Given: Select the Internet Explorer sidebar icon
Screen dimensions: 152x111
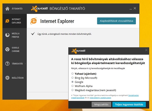Looking at the screenshot, I should pyautogui.click(x=7, y=21).
